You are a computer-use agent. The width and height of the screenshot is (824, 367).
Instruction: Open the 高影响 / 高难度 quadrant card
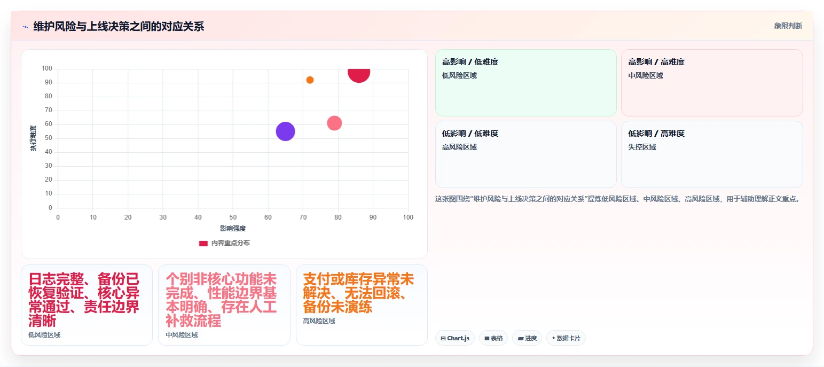click(712, 83)
